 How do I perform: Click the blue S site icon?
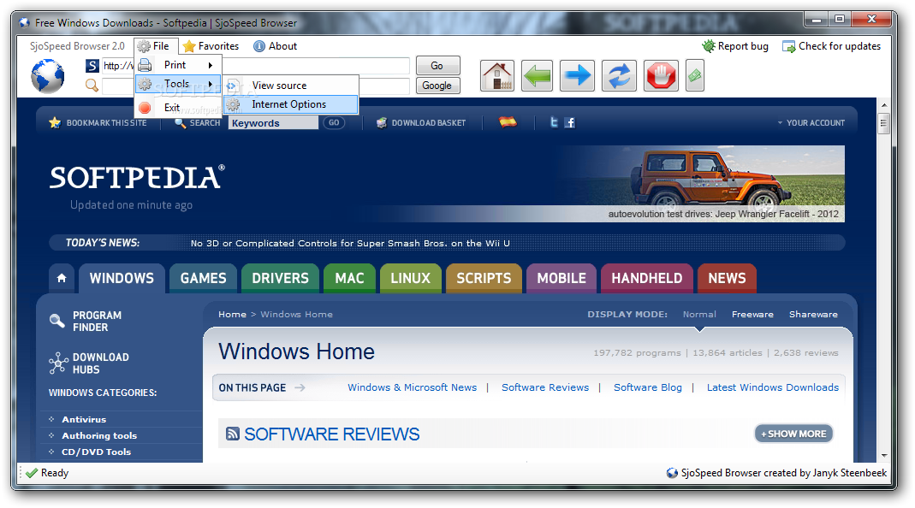click(x=92, y=65)
